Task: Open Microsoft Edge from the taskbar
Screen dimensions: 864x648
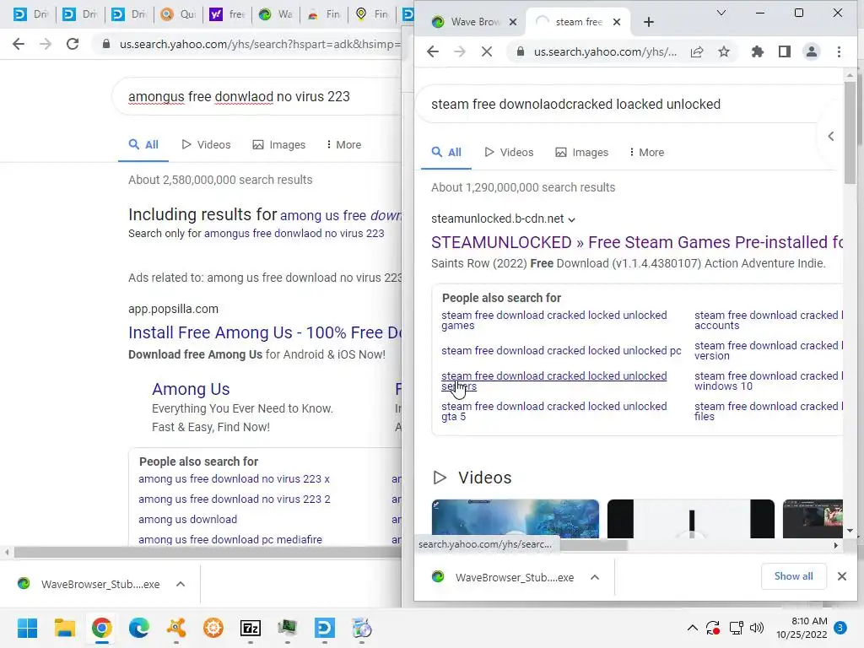Action: (139, 628)
